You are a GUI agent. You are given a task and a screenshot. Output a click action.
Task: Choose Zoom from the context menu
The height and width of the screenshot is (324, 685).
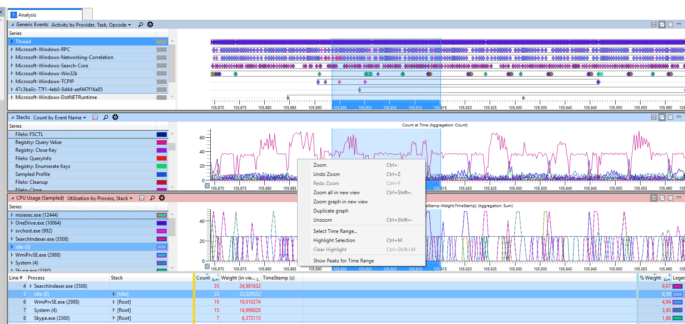tap(362, 165)
